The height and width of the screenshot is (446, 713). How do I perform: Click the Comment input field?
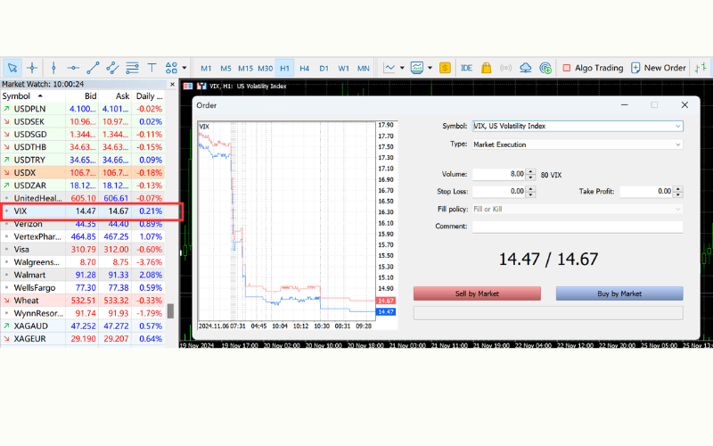[x=577, y=227]
